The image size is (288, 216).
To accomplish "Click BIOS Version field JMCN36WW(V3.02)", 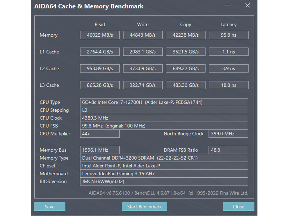I will pos(164,181).
